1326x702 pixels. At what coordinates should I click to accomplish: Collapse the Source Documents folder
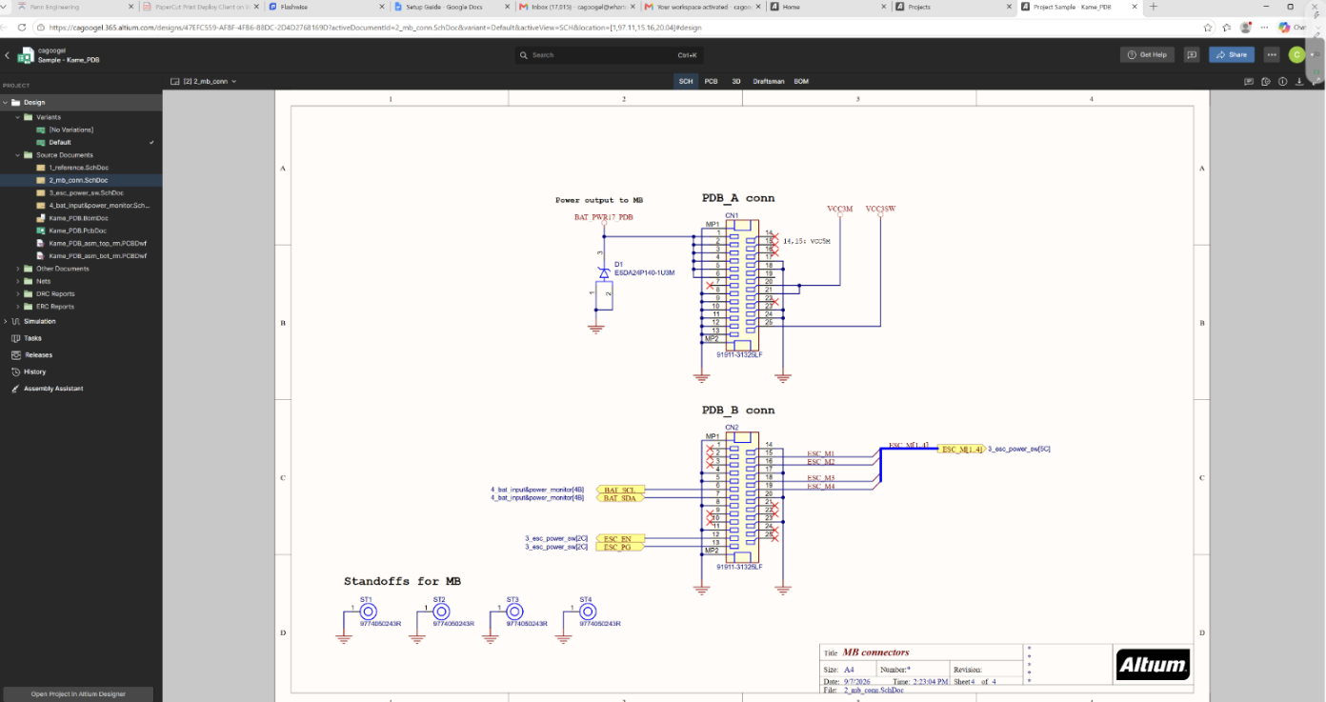tap(17, 154)
